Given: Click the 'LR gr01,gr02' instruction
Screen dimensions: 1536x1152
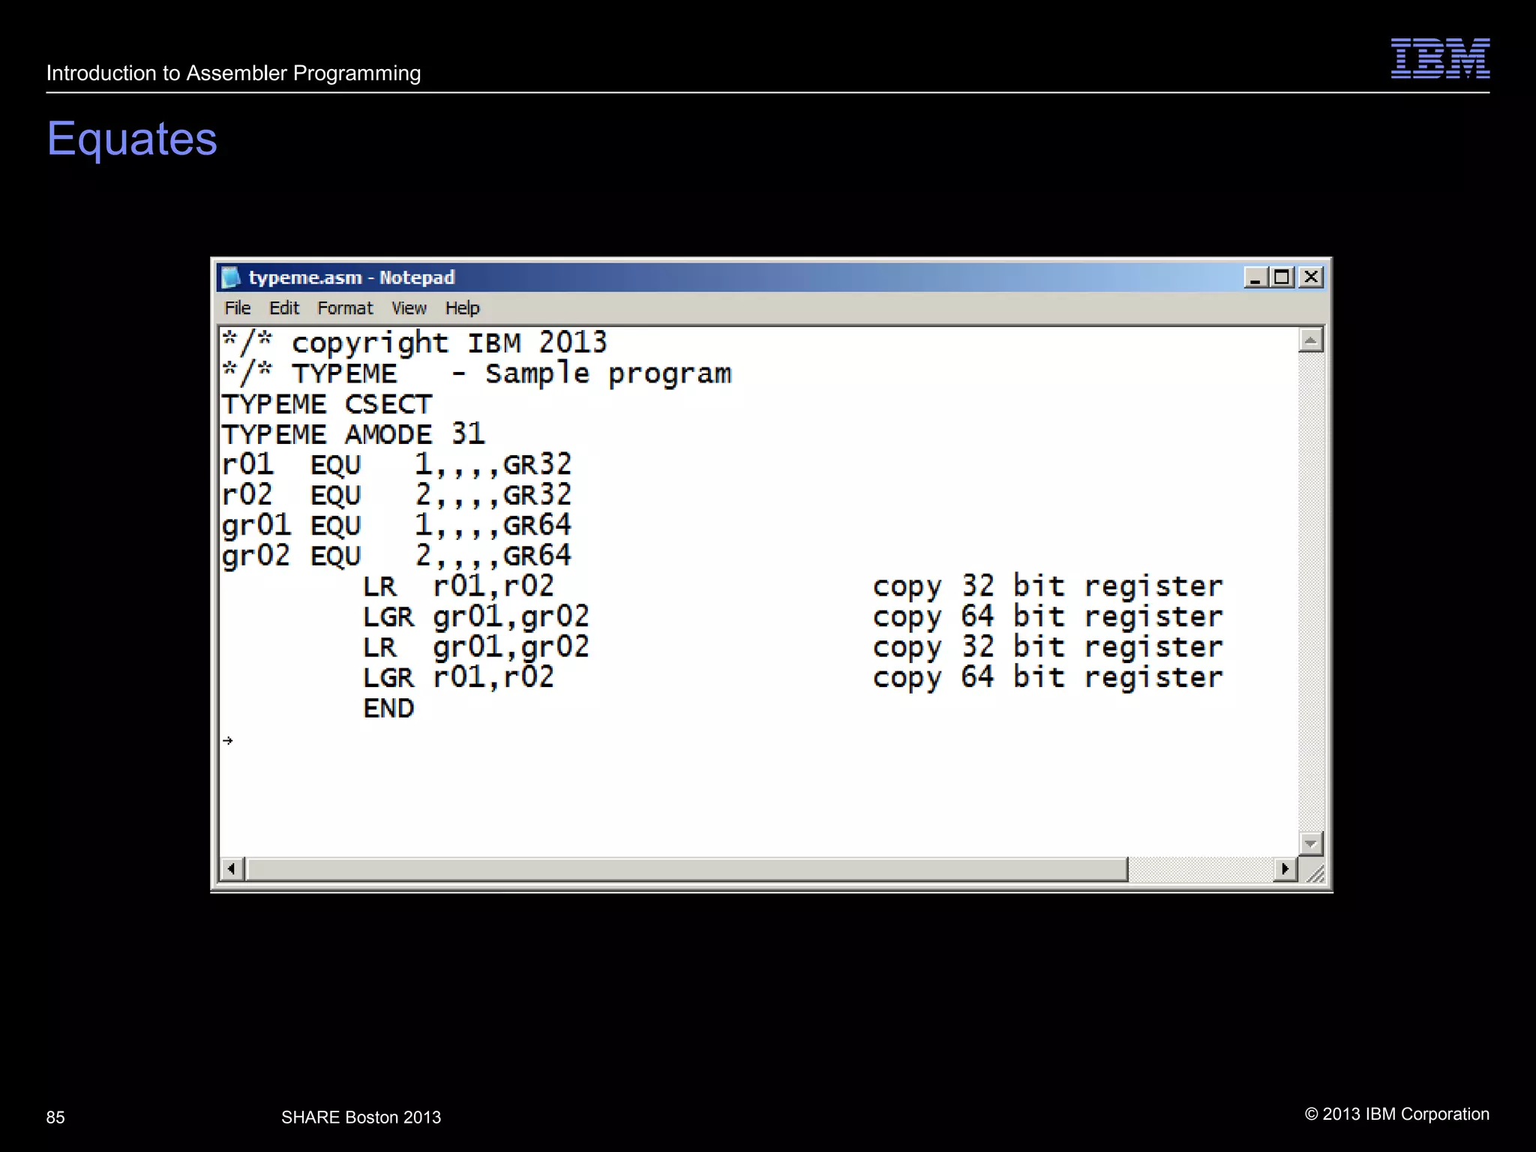Looking at the screenshot, I should [476, 647].
